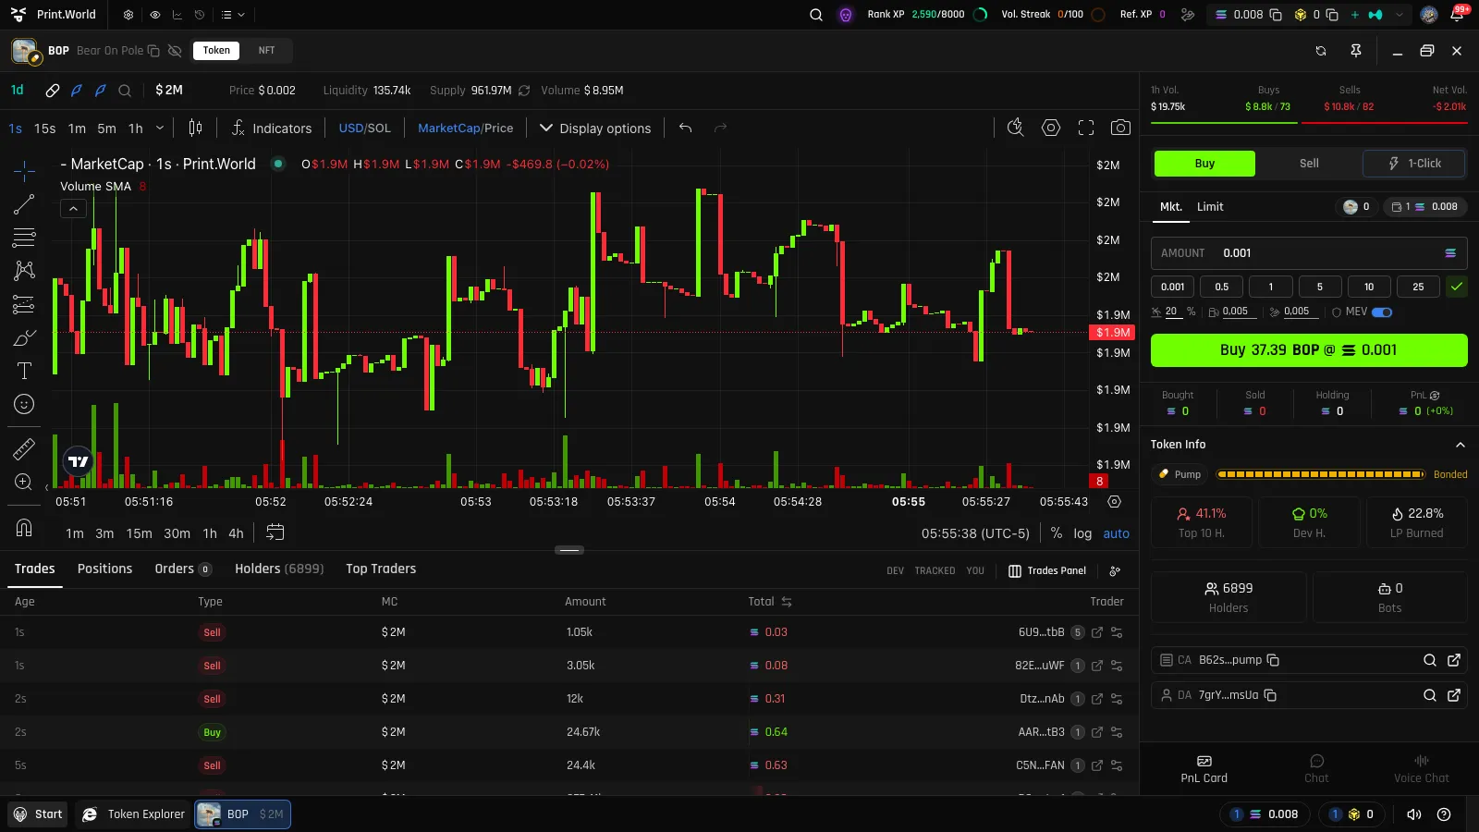This screenshot has height=832, width=1479.
Task: Take a chart snapshot with camera icon
Action: tap(1120, 128)
